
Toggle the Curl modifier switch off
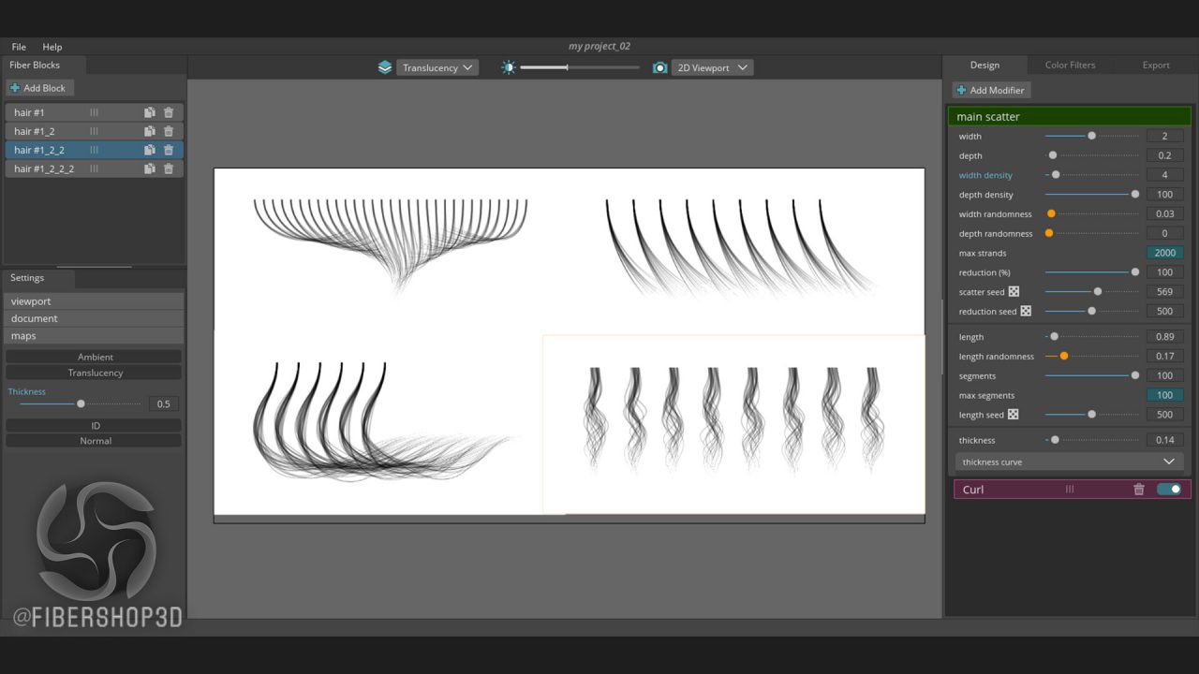click(x=1169, y=490)
